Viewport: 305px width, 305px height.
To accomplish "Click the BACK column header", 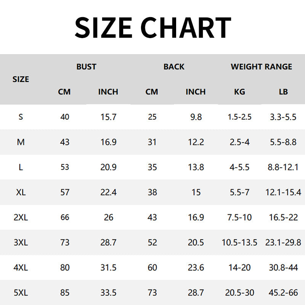I will (174, 67).
